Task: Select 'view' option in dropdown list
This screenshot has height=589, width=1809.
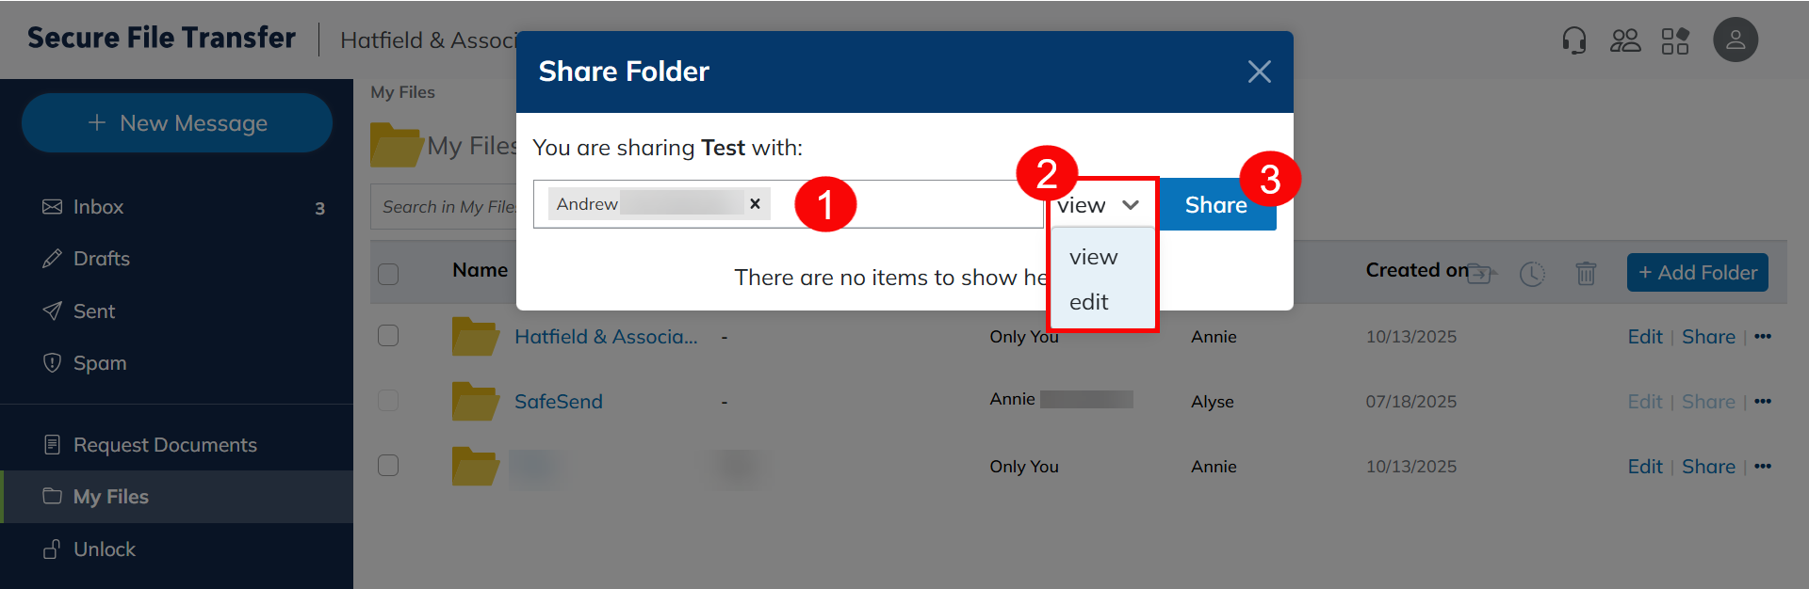Action: 1093,257
